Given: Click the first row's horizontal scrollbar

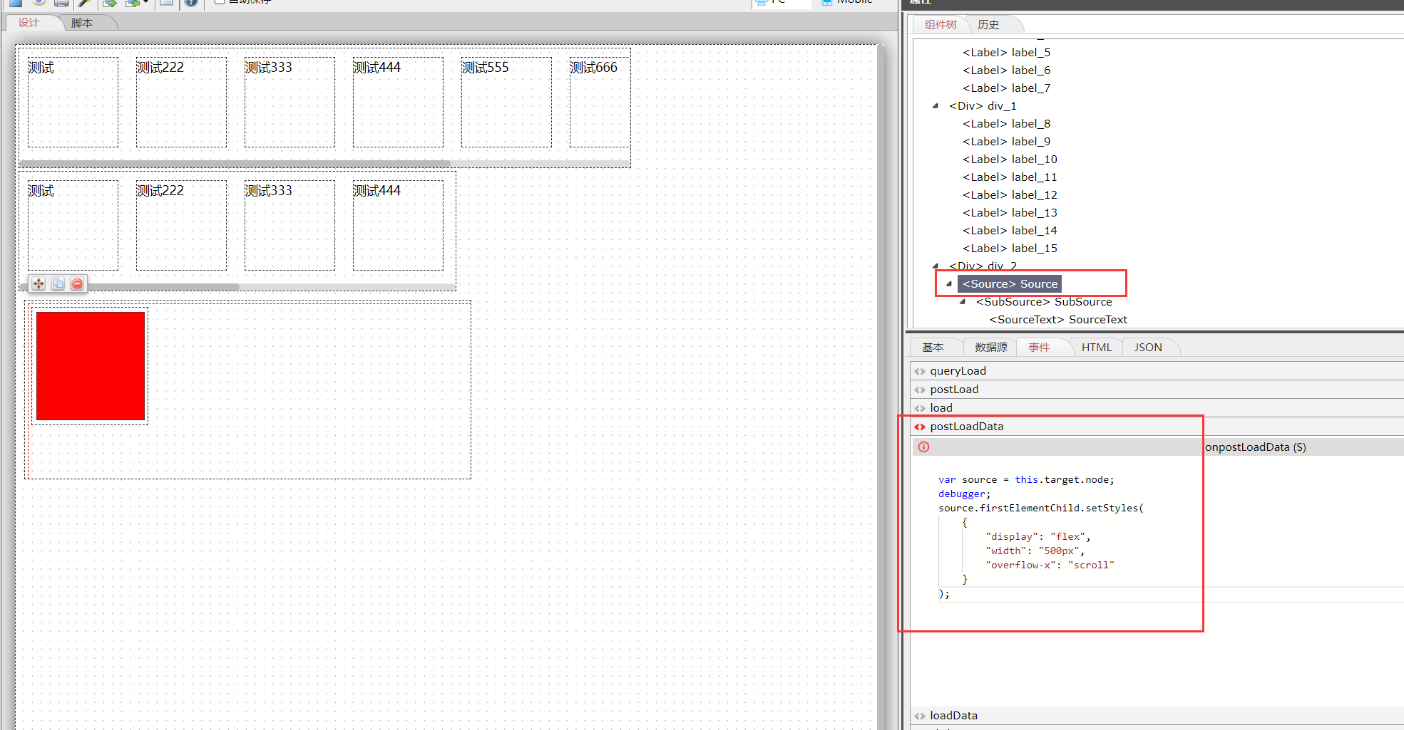Looking at the screenshot, I should 235,164.
